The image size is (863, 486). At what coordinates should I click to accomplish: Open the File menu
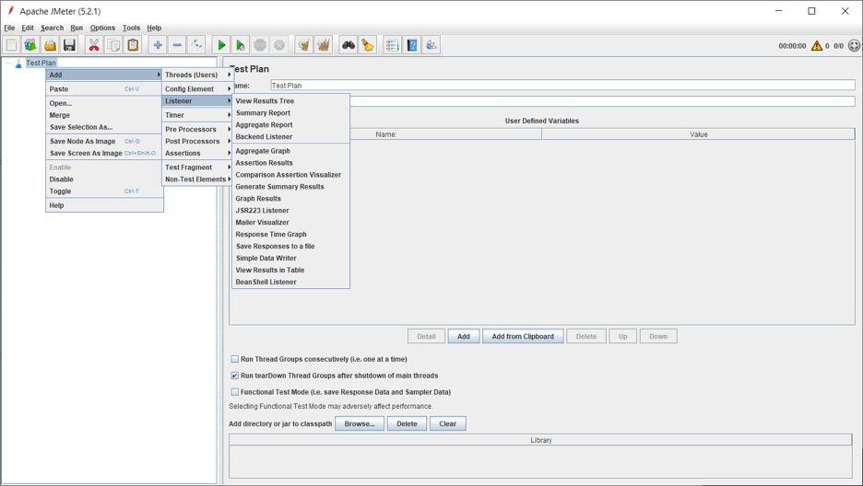click(9, 28)
